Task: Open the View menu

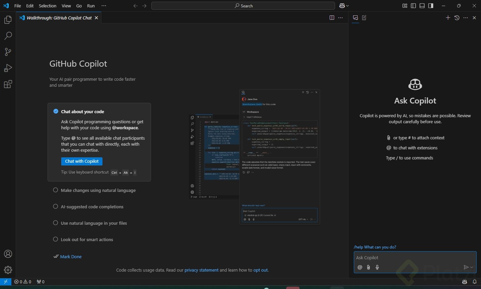Action: [66, 6]
